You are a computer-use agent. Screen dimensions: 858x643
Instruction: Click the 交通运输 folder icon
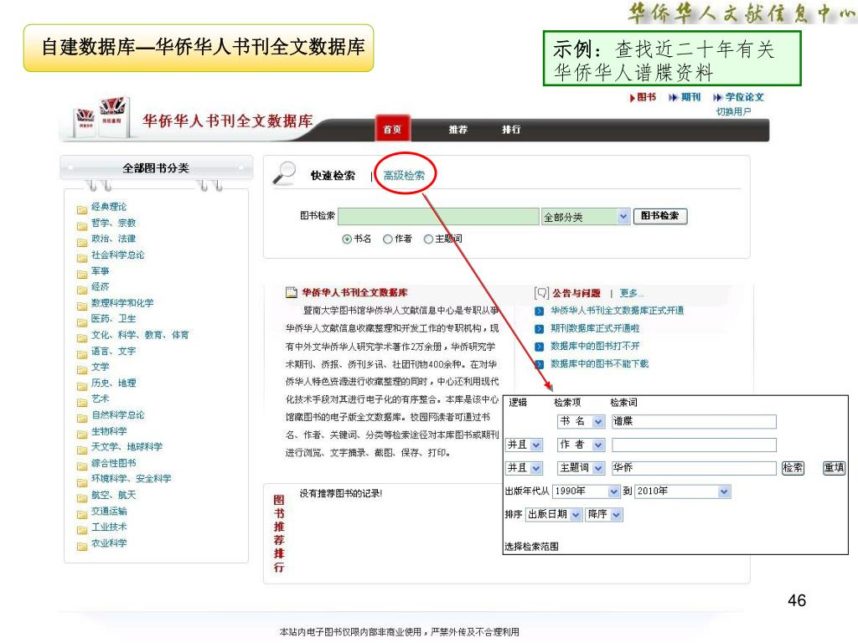[82, 514]
